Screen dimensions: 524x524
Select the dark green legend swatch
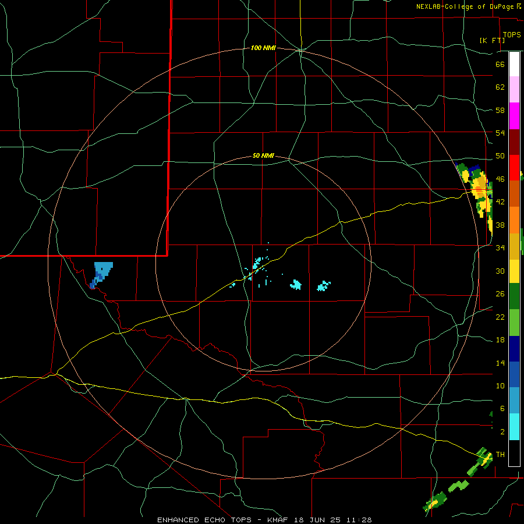514,296
